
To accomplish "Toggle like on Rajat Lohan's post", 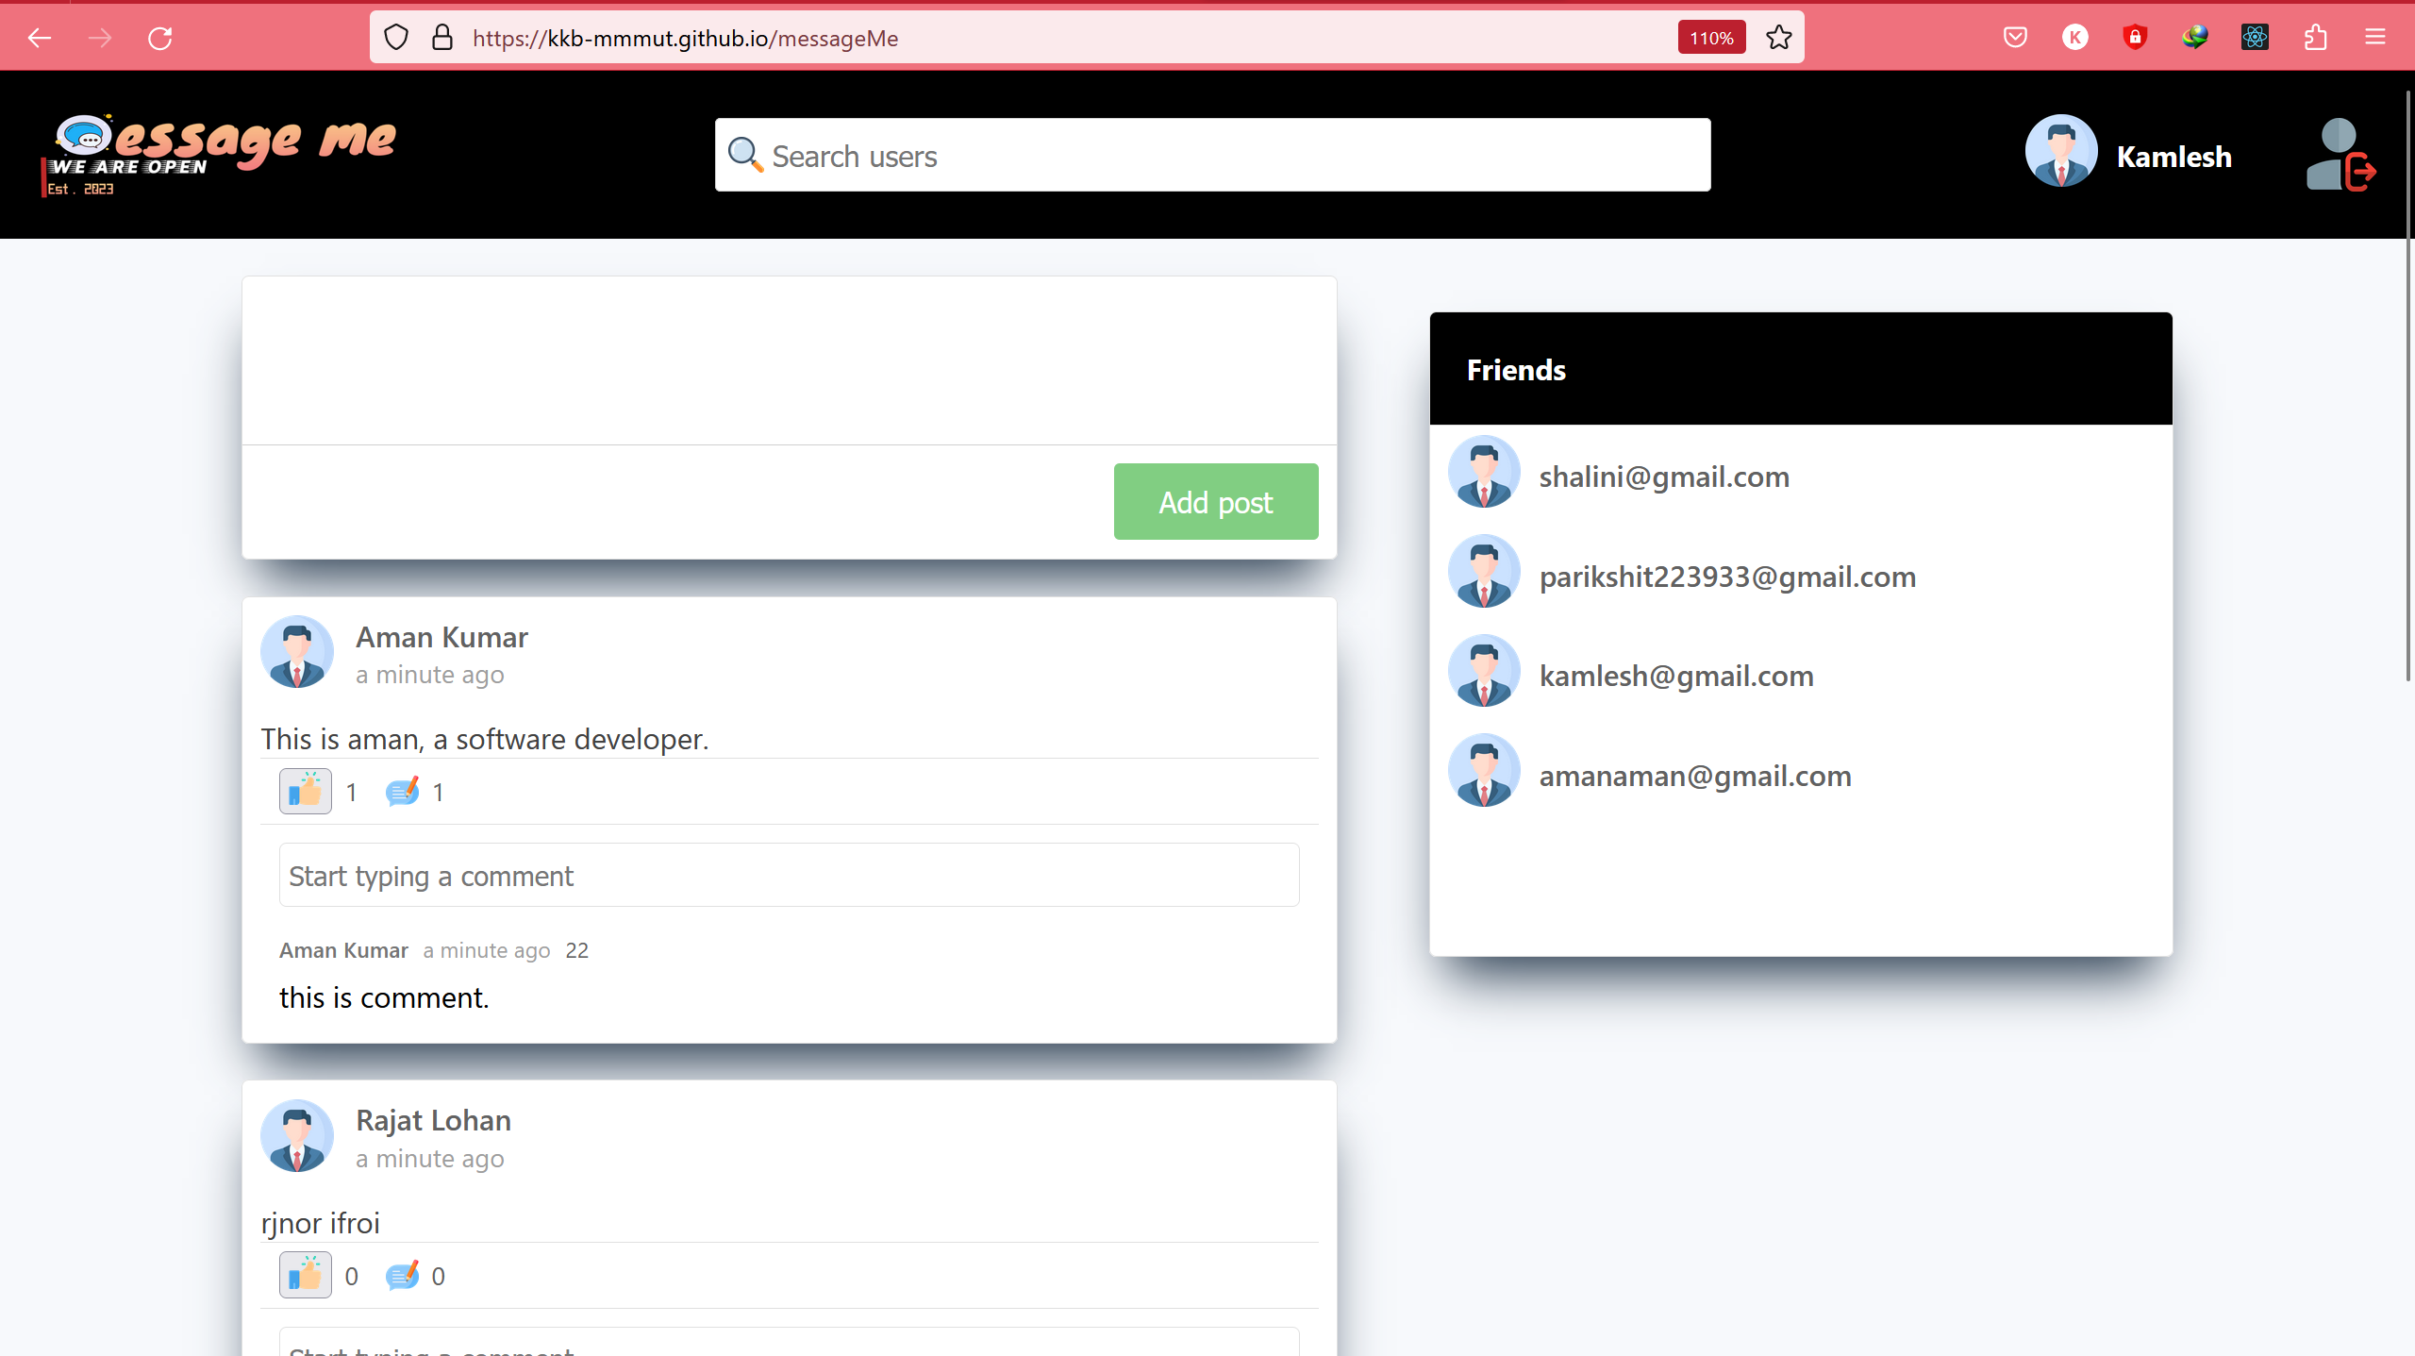I will [x=305, y=1276].
